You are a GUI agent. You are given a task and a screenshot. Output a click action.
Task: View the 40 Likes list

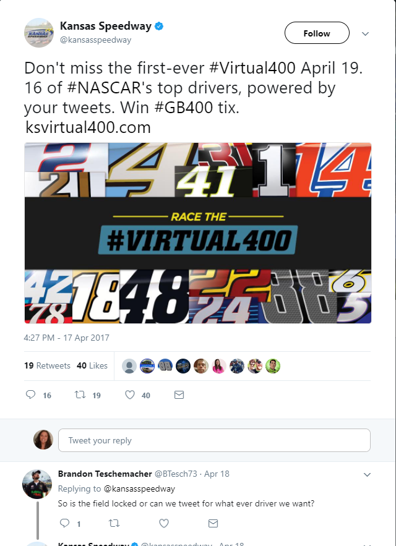pos(92,365)
